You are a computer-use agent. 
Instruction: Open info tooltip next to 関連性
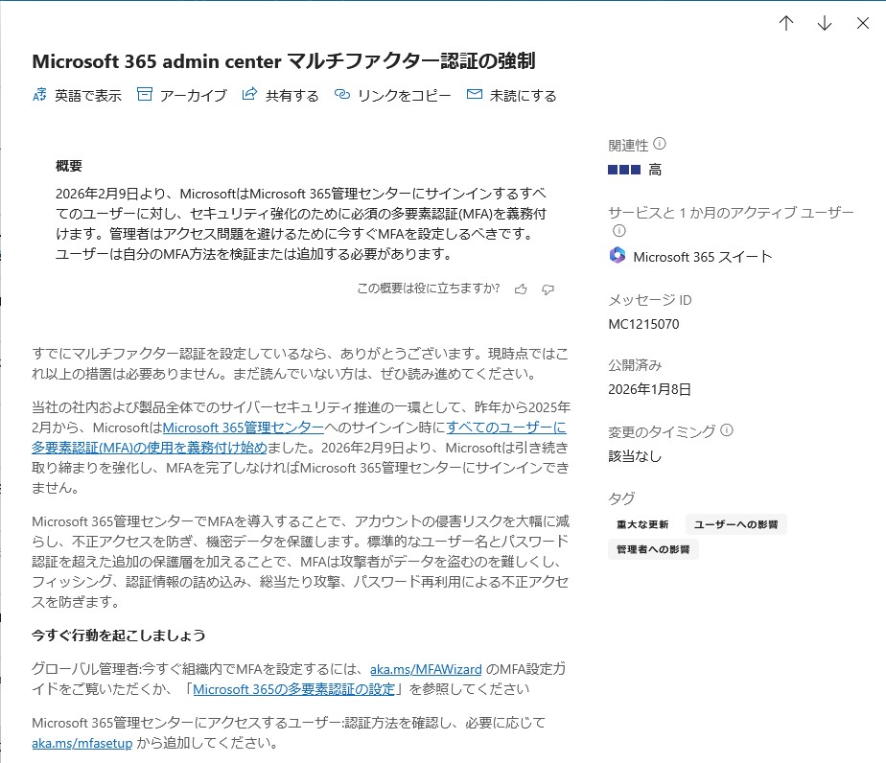[x=660, y=144]
